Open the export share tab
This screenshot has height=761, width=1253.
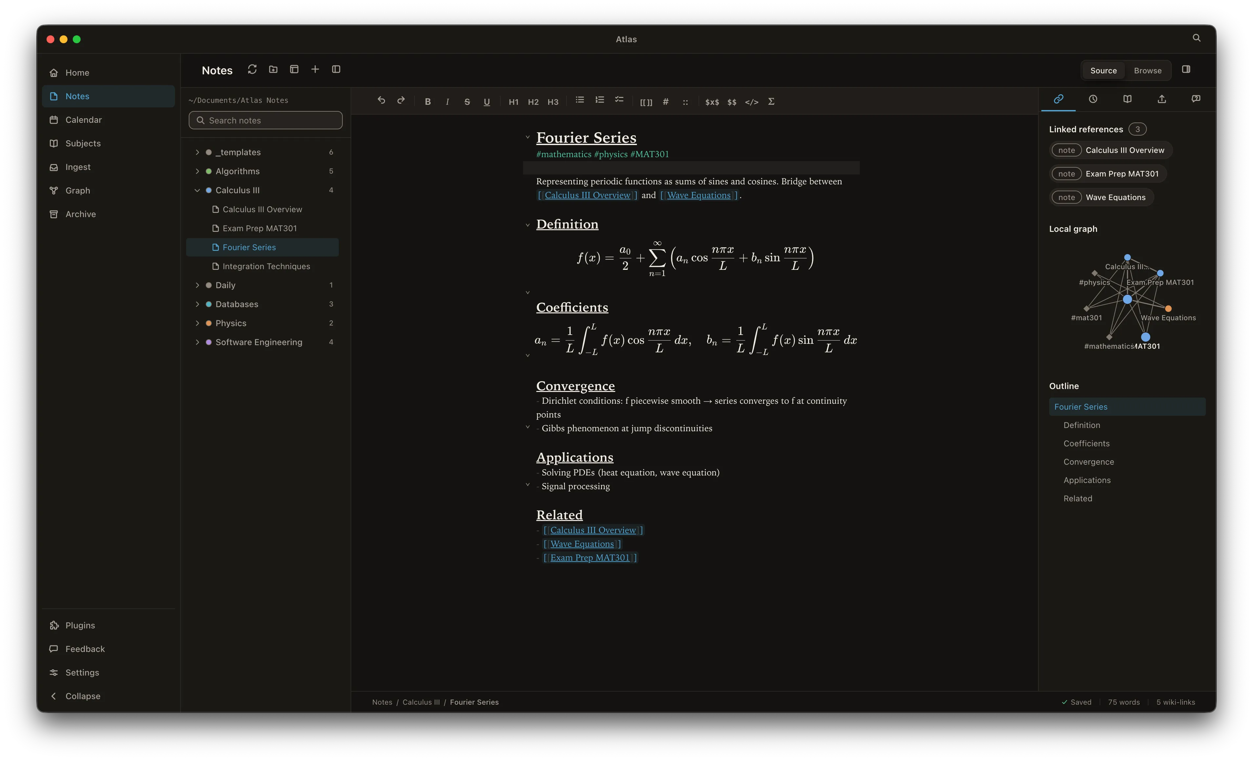1162,99
